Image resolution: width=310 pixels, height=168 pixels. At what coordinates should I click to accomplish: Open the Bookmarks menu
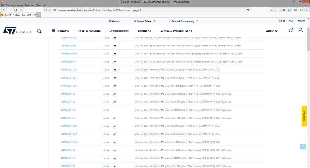[x=30, y=5]
